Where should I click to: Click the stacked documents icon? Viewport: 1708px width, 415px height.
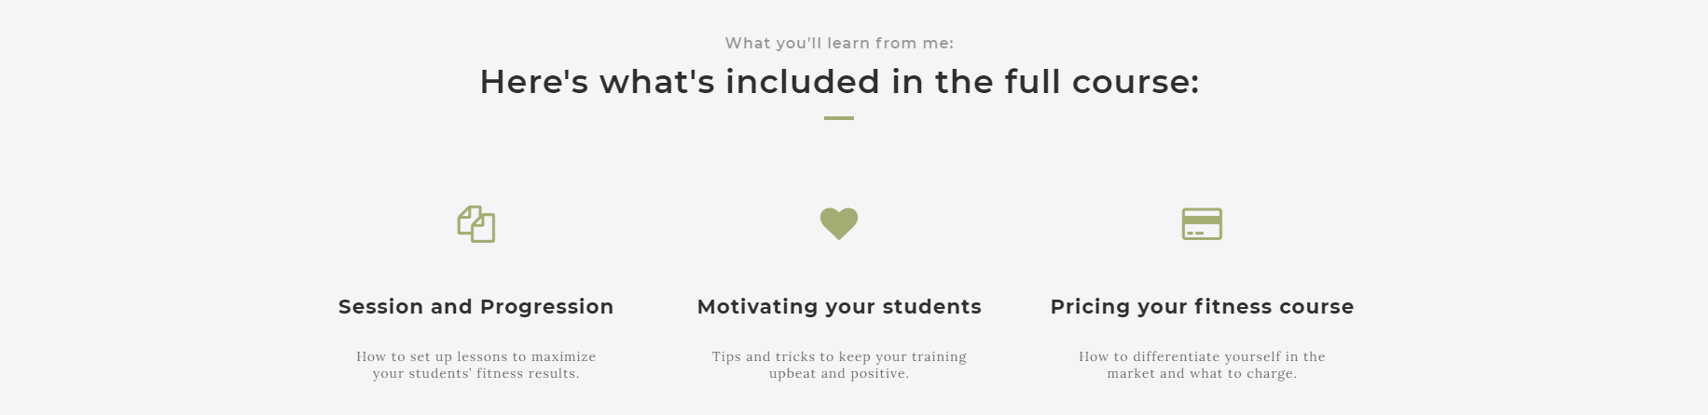tap(476, 224)
